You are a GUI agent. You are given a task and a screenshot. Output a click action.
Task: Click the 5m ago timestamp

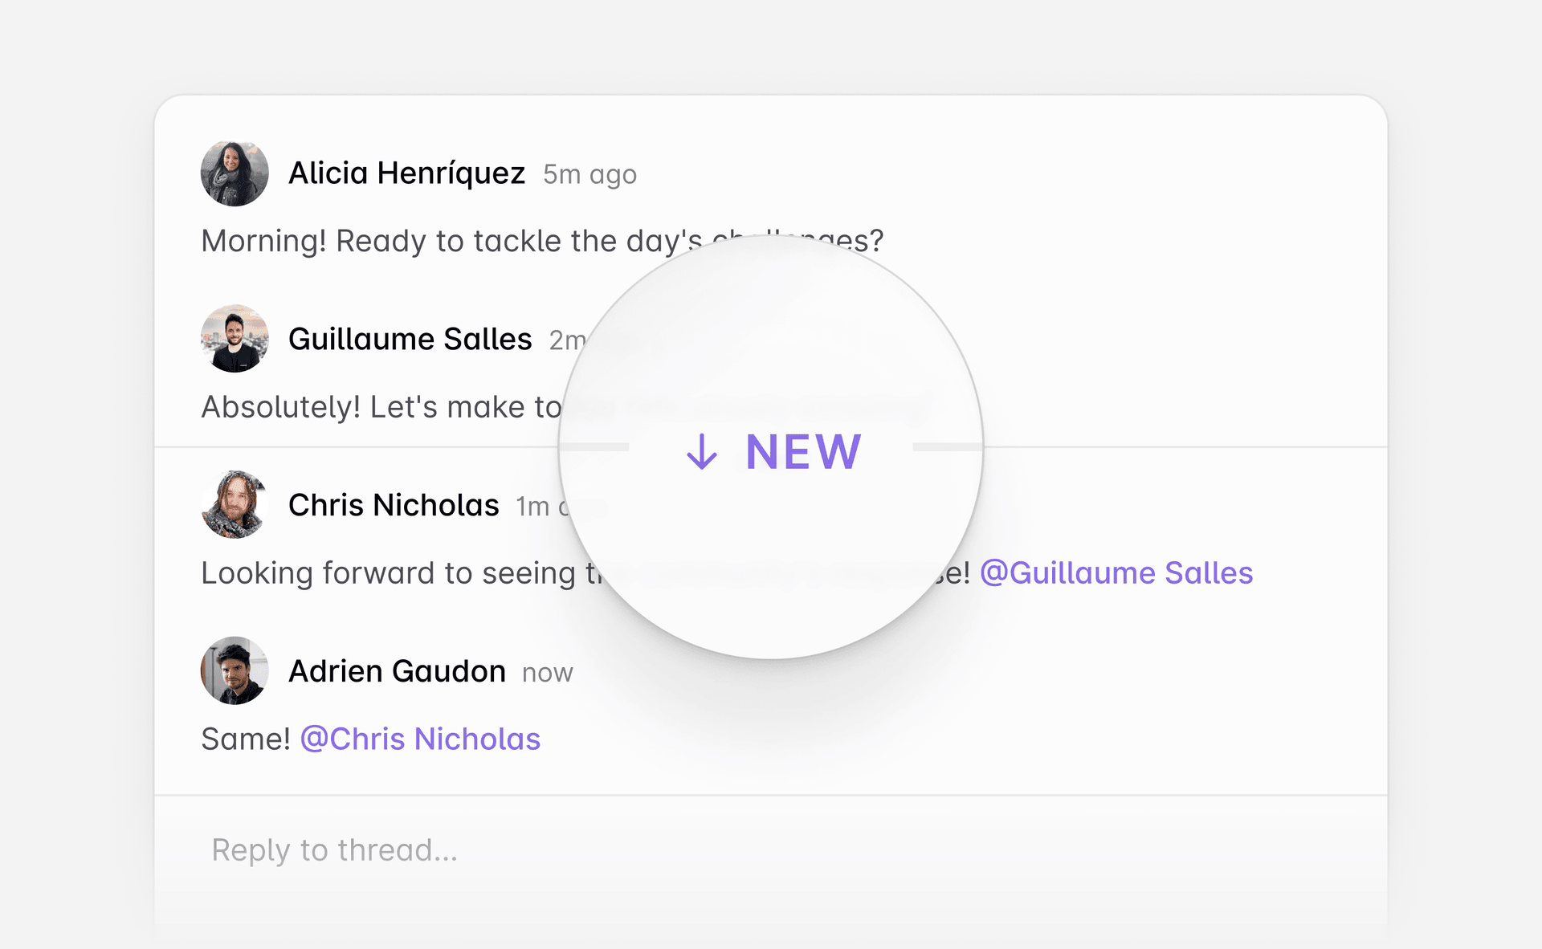coord(589,174)
